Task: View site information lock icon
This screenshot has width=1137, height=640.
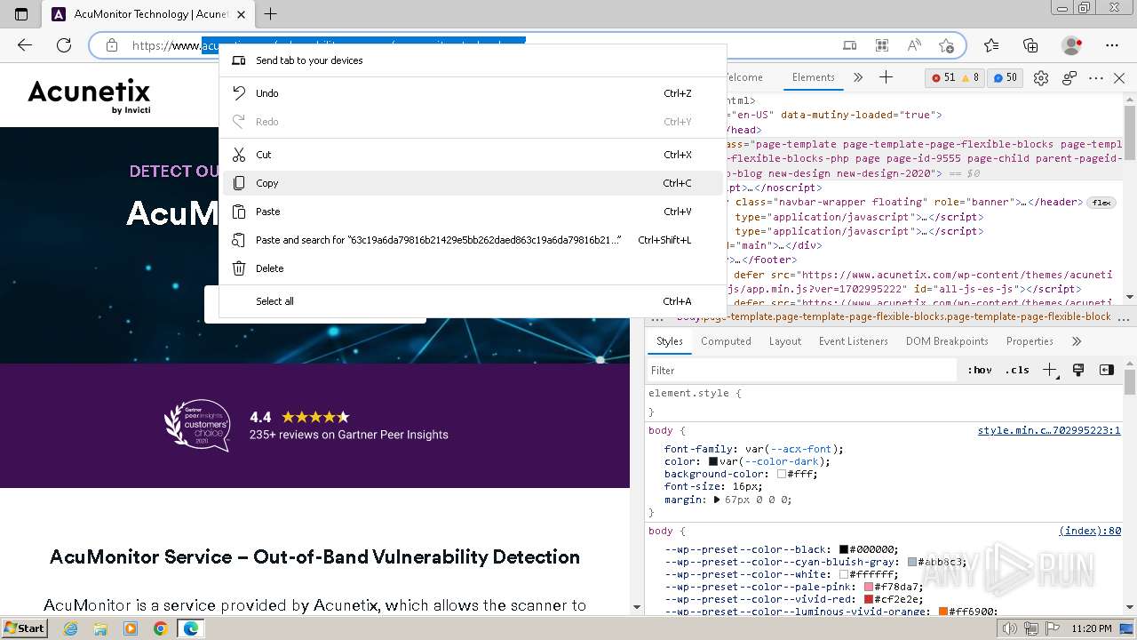Action: click(x=112, y=45)
